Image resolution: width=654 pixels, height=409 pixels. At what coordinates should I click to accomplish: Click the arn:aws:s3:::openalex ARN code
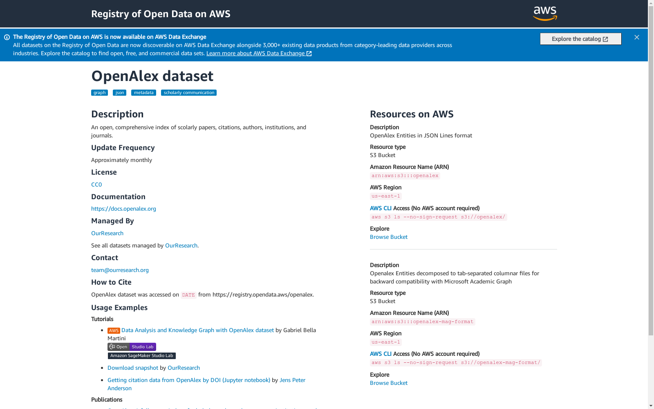(x=405, y=176)
